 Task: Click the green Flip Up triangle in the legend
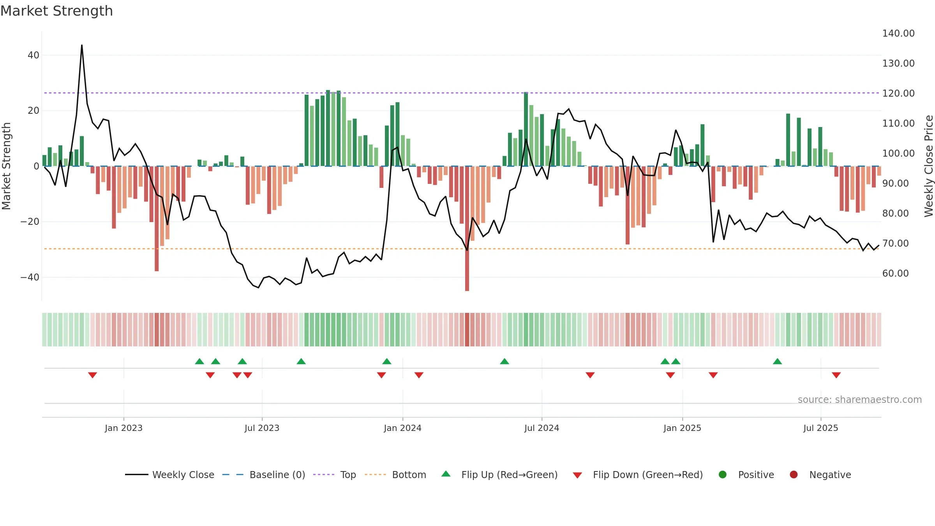[x=446, y=474]
